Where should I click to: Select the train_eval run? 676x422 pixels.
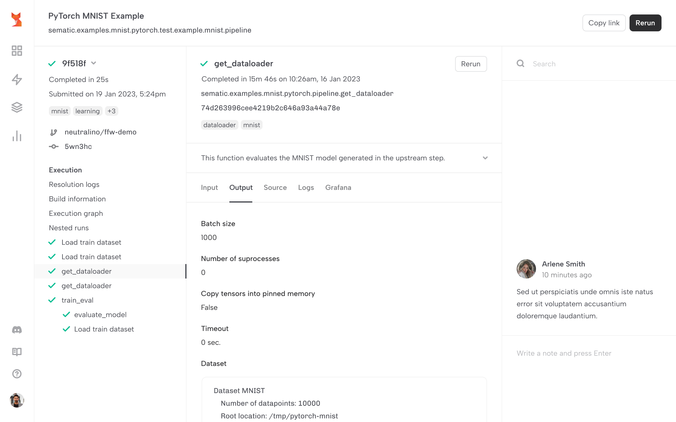click(78, 300)
